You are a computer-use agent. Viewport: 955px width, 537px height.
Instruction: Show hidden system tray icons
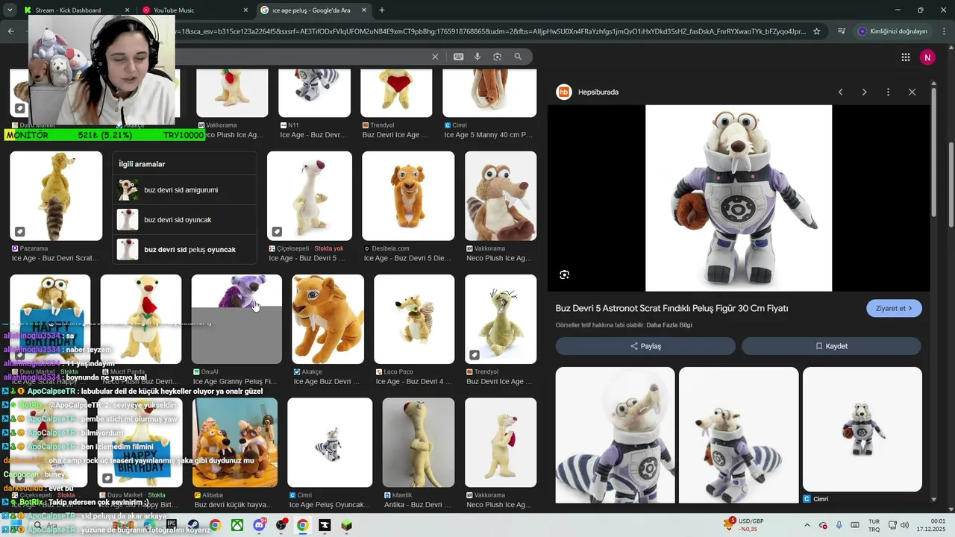(807, 525)
